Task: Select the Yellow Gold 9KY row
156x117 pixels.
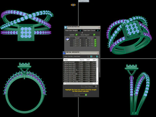Action: pyautogui.click(x=80, y=62)
